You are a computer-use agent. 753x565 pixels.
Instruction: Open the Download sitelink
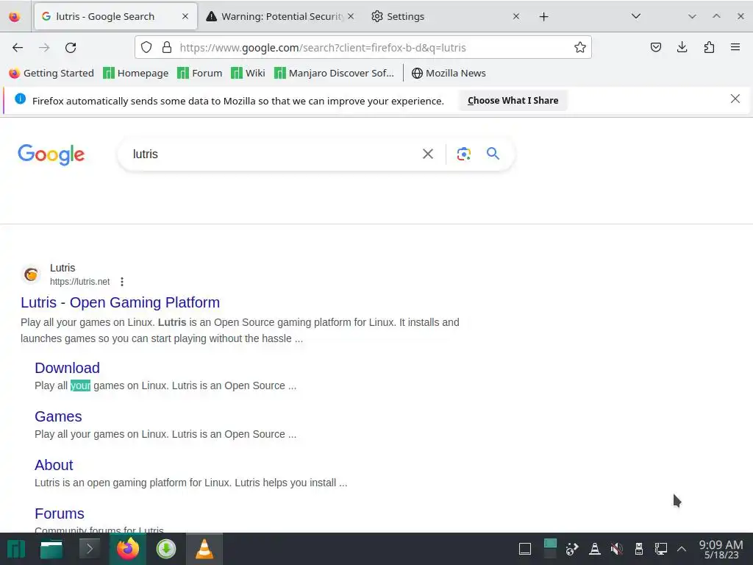click(67, 368)
